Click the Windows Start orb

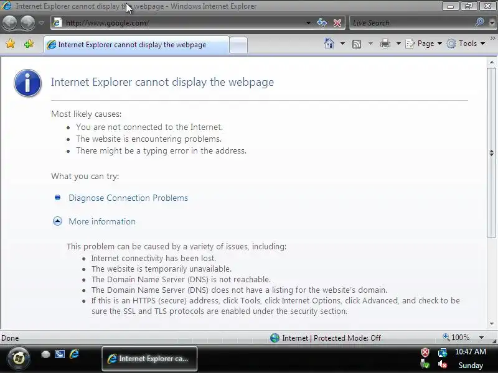point(19,359)
